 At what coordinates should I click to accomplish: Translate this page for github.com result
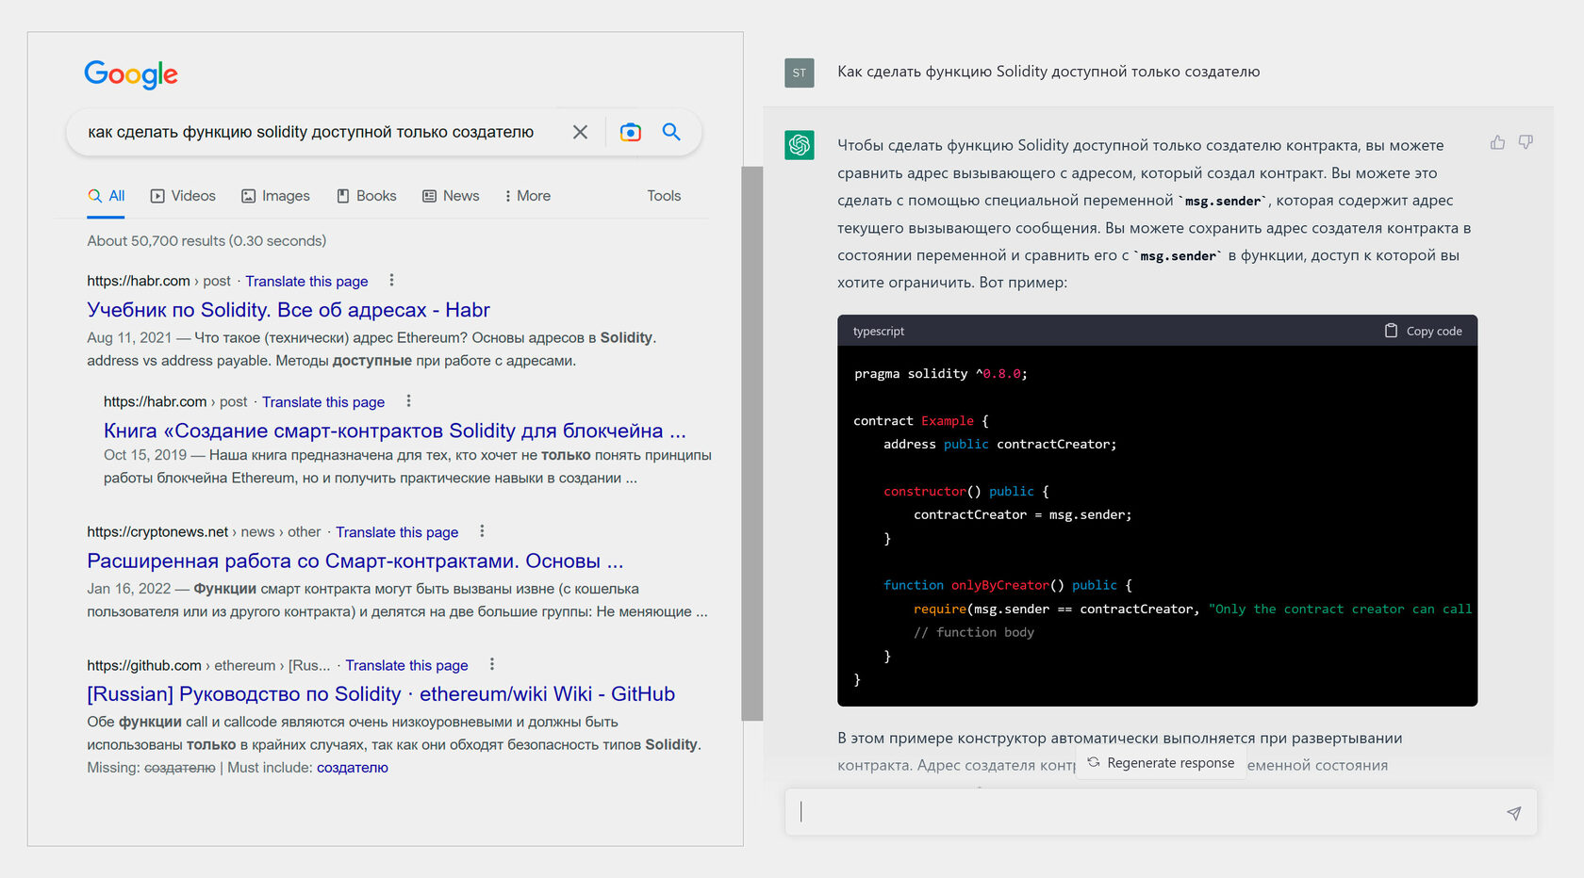[x=406, y=665]
